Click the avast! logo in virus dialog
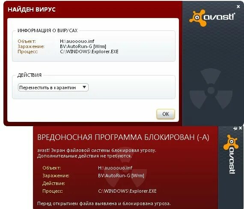This screenshot has width=244, height=209. point(212,18)
